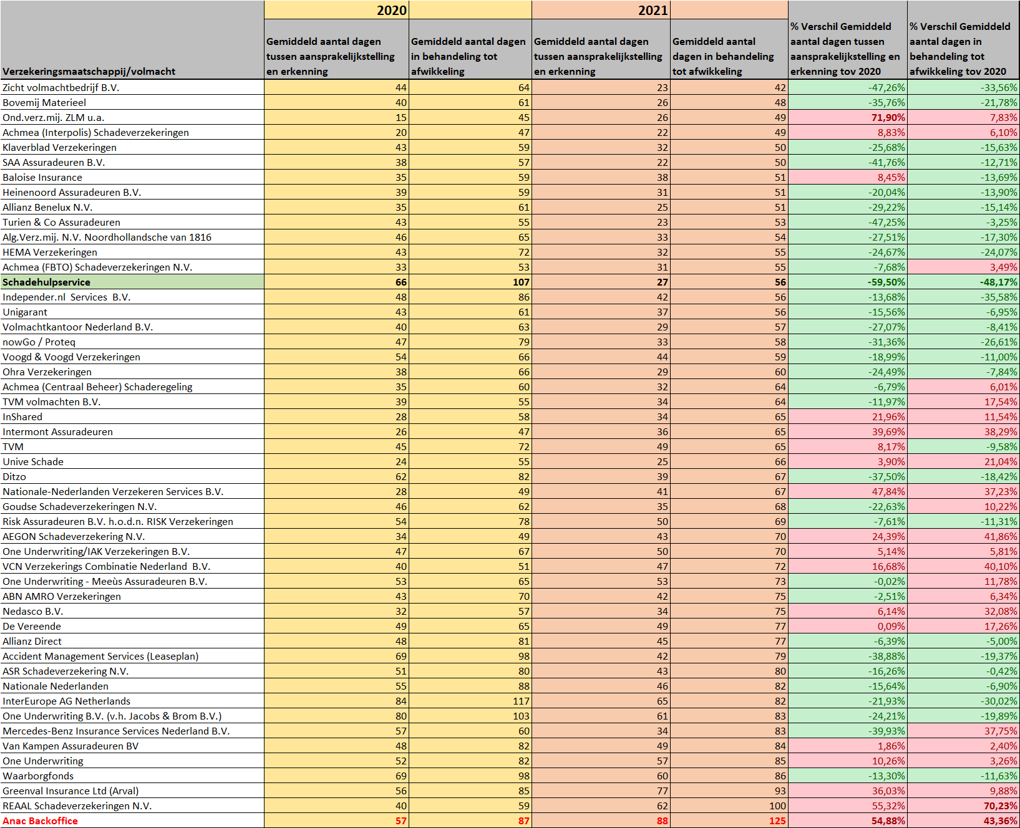1020x828 pixels.
Task: Click Nationale-Nederlanden Verzekeren Services B.V. cell
Action: click(x=132, y=491)
